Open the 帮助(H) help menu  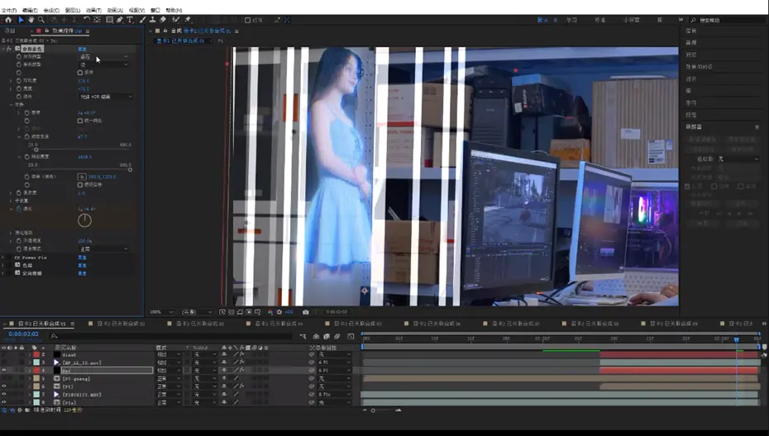click(174, 10)
